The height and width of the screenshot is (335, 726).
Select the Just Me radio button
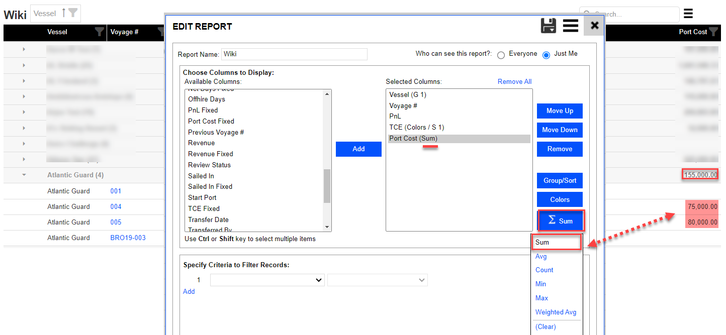(546, 55)
